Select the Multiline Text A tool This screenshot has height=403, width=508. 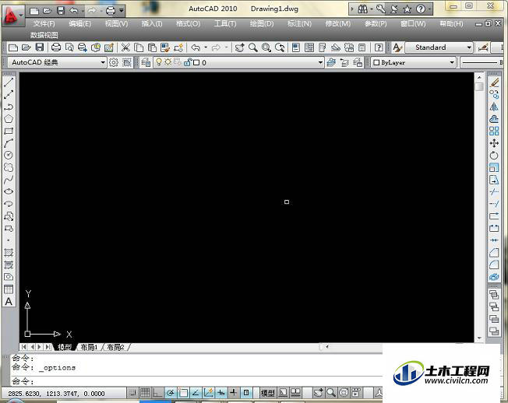click(x=9, y=301)
